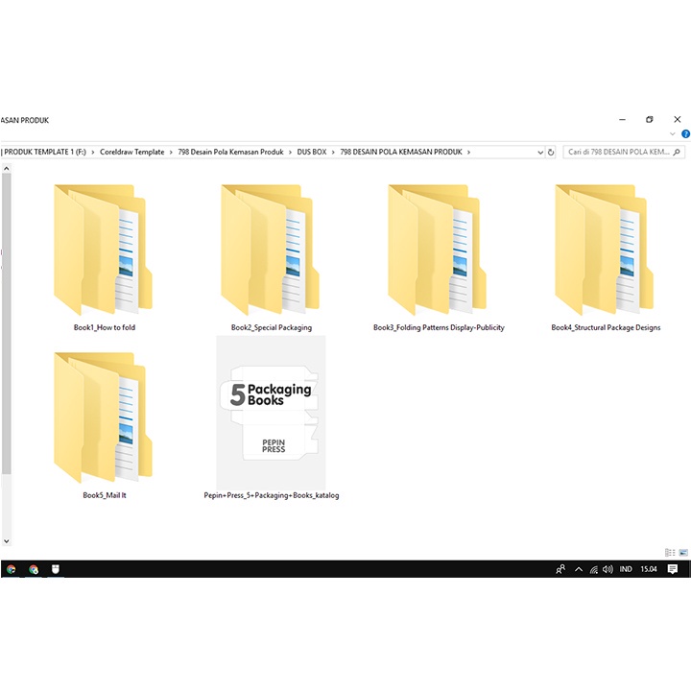Click the Book5_Mail It label

105,495
